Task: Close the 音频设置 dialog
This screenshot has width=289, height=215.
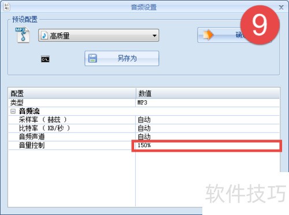Action: pos(281,8)
